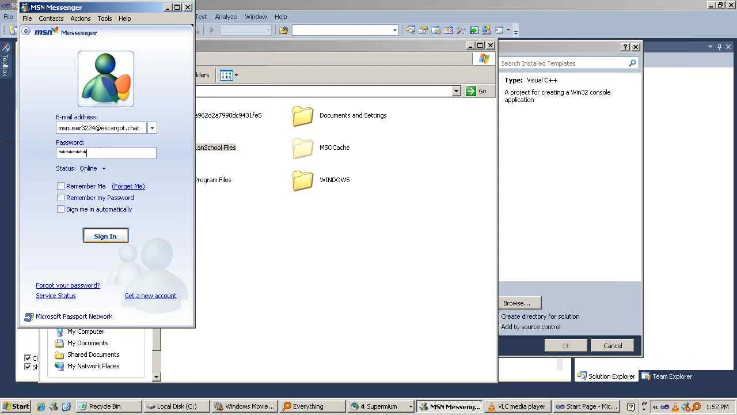Image resolution: width=737 pixels, height=415 pixels.
Task: Toggle Add to source control checkbox
Action: (500, 327)
